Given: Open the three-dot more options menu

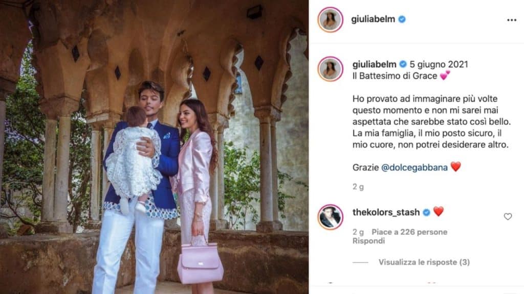Looking at the screenshot, I should pyautogui.click(x=511, y=20).
